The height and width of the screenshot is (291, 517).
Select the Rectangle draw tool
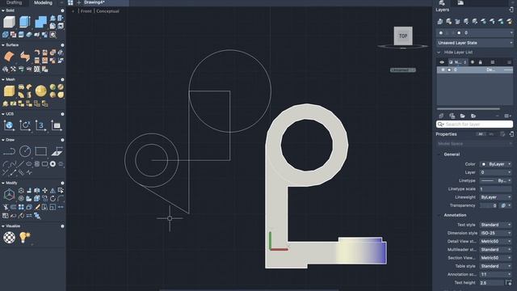[40, 151]
